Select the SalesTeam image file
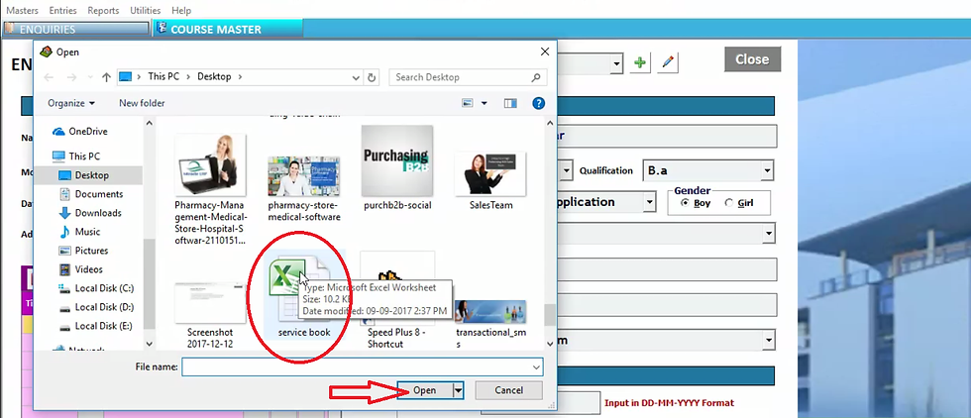The width and height of the screenshot is (971, 418). 490,181
